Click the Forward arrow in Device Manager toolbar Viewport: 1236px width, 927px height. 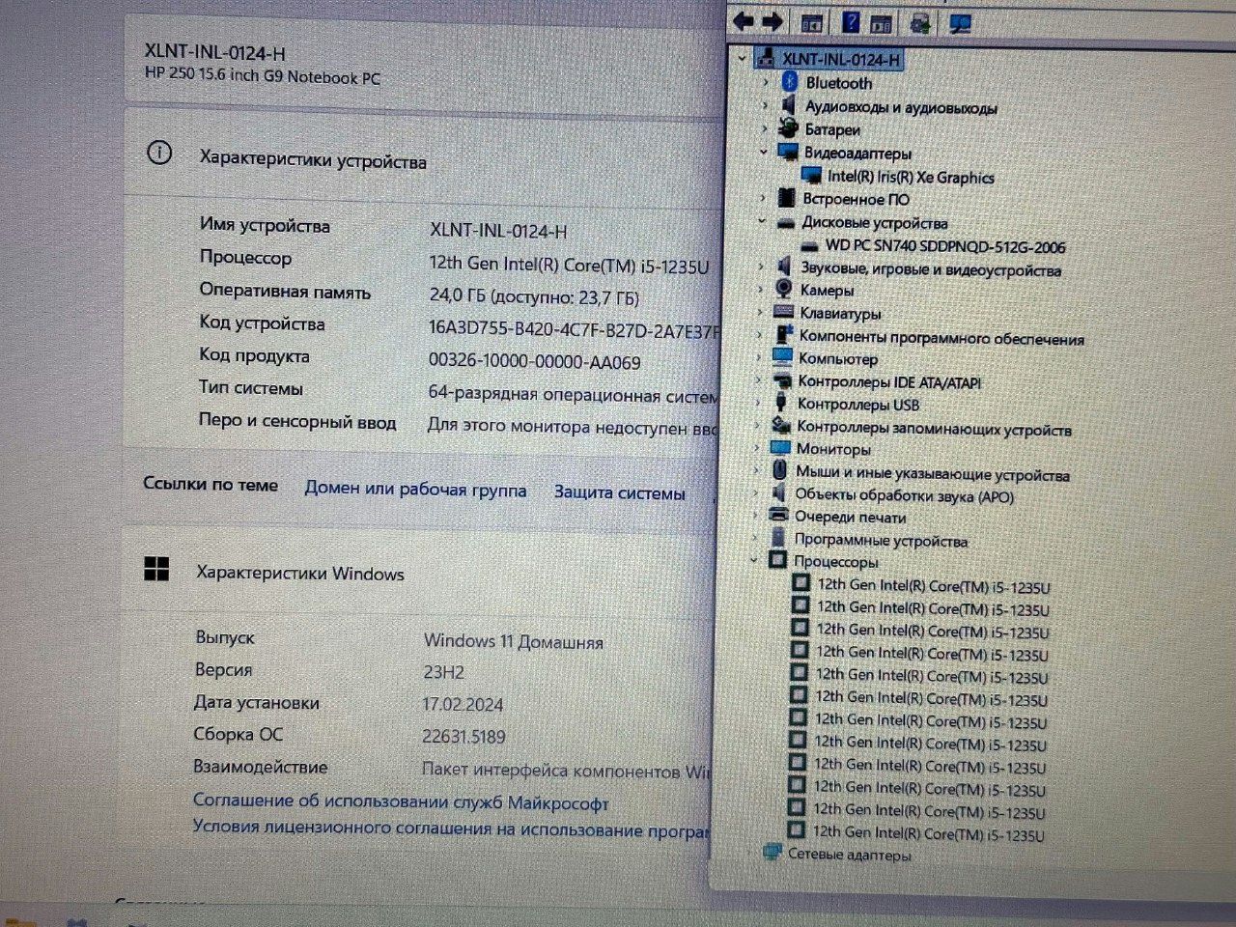click(x=772, y=21)
